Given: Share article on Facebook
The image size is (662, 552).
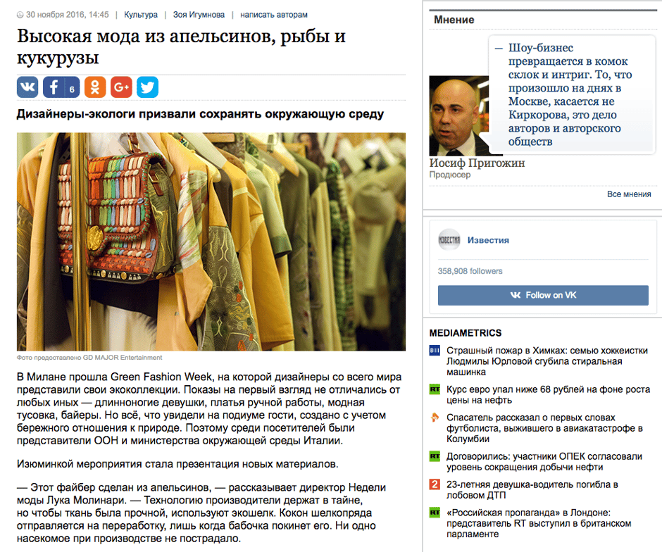Looking at the screenshot, I should click(61, 87).
